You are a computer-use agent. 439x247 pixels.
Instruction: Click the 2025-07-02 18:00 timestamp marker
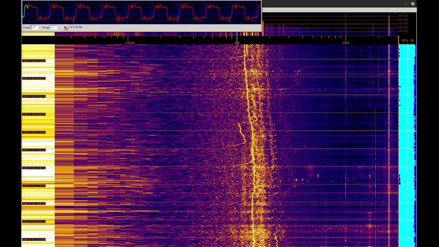[x=34, y=150]
